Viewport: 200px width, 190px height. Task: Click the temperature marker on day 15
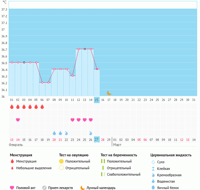[x=97, y=69]
